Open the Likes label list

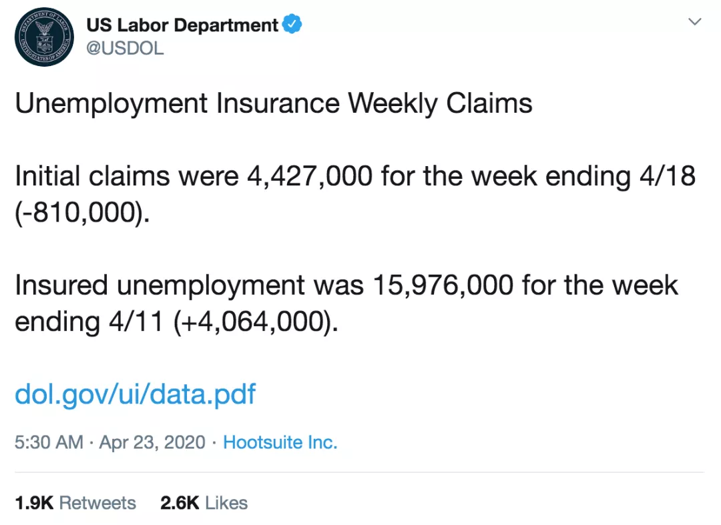226,503
